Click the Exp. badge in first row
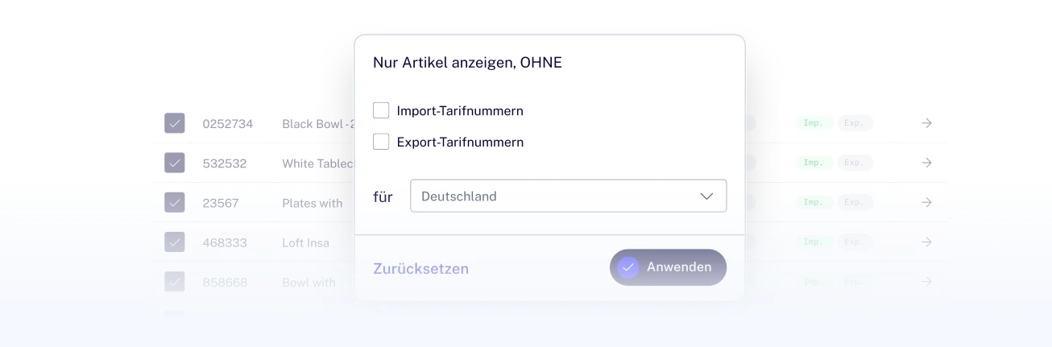Image resolution: width=1052 pixels, height=347 pixels. [x=855, y=123]
